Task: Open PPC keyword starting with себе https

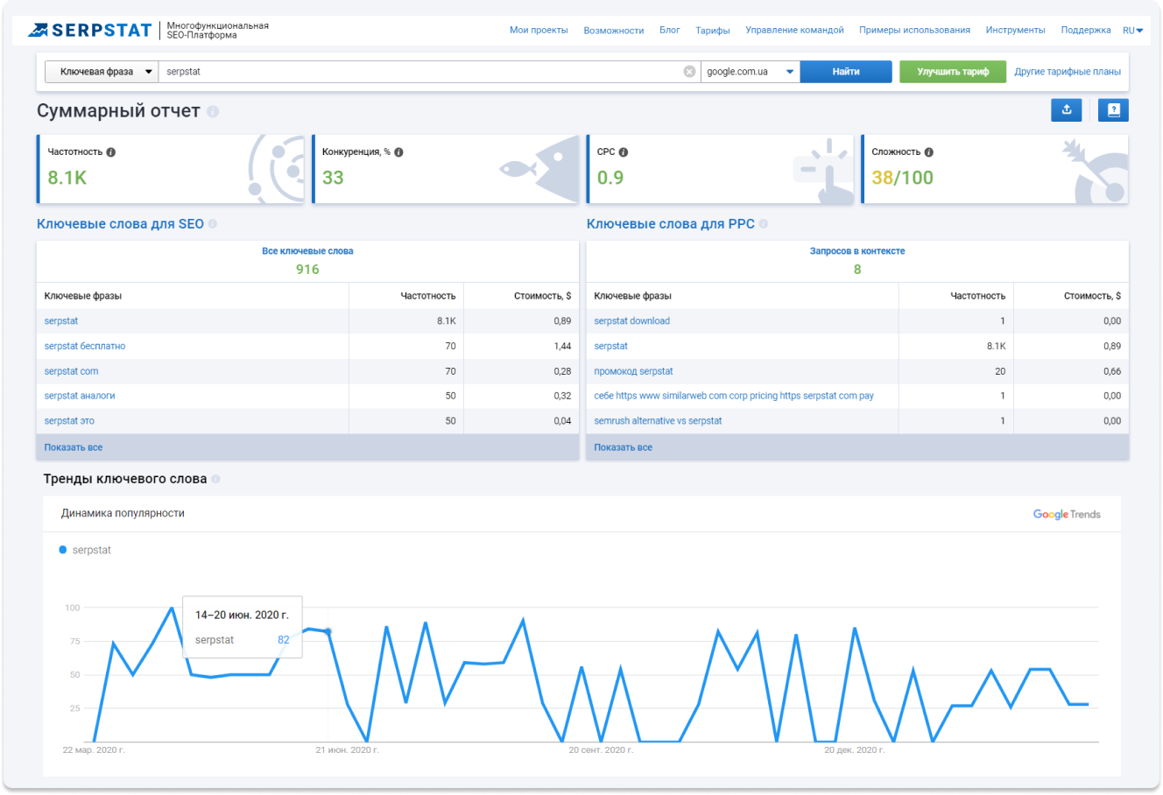Action: coord(734,396)
